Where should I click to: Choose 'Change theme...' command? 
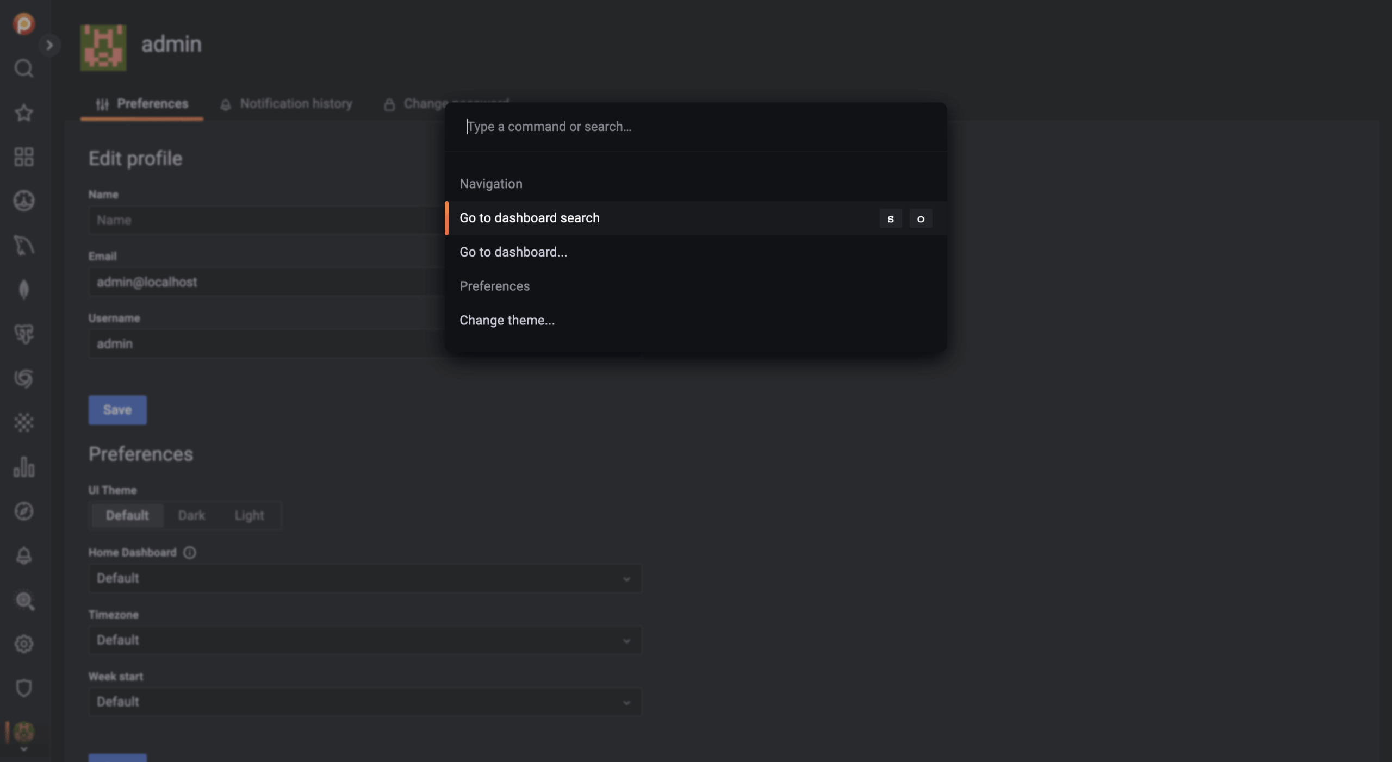(x=507, y=321)
